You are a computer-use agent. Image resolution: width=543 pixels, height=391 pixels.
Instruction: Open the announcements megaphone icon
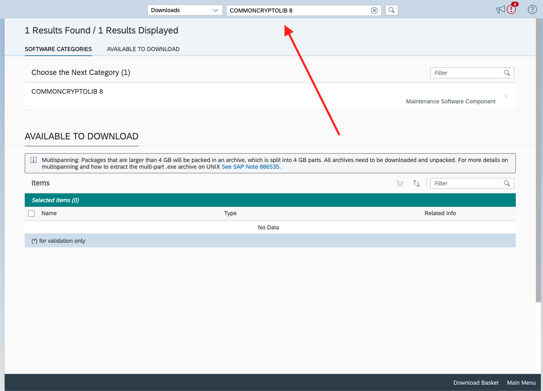(x=500, y=10)
